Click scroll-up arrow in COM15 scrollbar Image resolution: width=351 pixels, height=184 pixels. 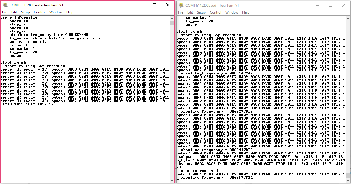[172, 18]
